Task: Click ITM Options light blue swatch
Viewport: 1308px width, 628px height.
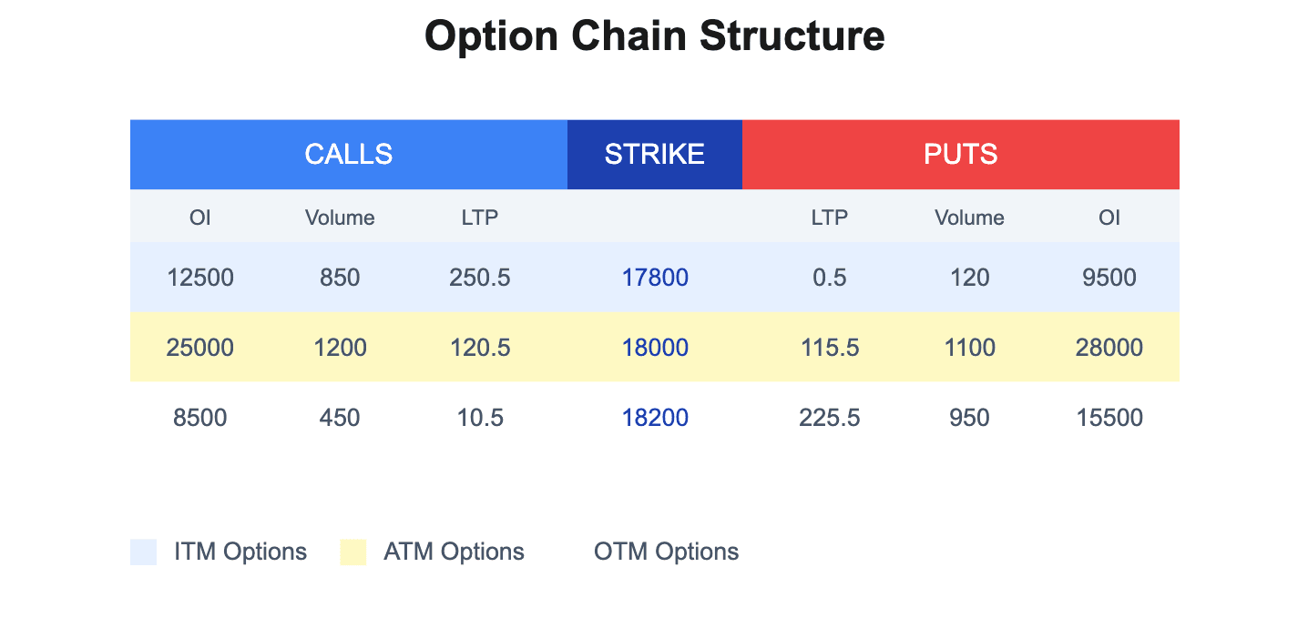Action: (144, 552)
